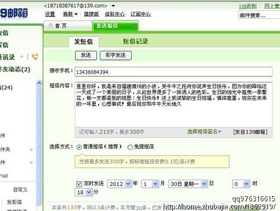Click the plus icon next to 件夹
The height and width of the screenshot is (211, 280).
click(x=31, y=149)
